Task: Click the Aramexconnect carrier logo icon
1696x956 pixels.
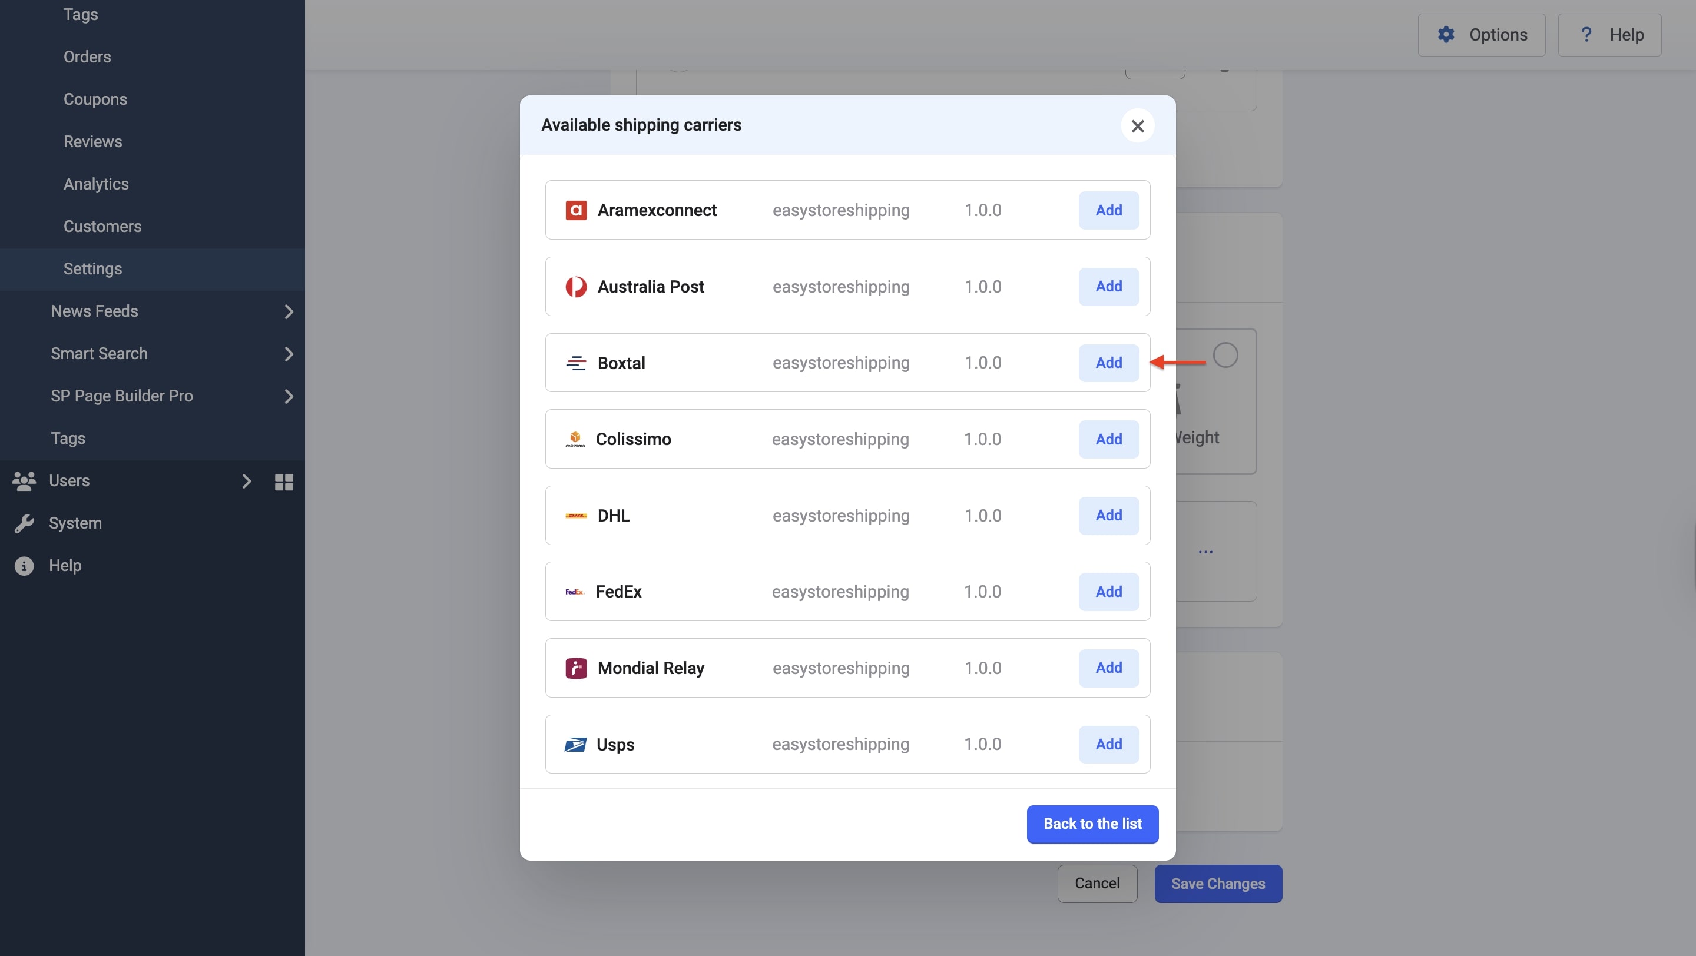Action: (x=576, y=210)
